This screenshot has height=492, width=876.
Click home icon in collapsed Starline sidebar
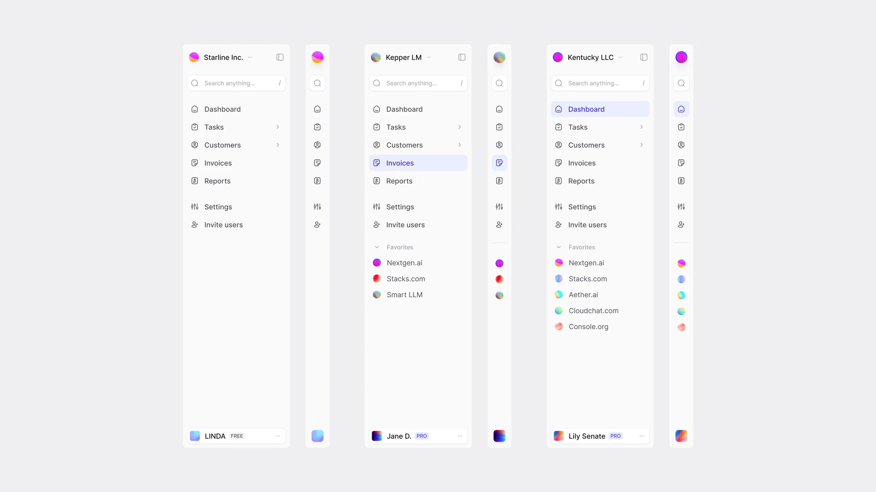tap(317, 109)
